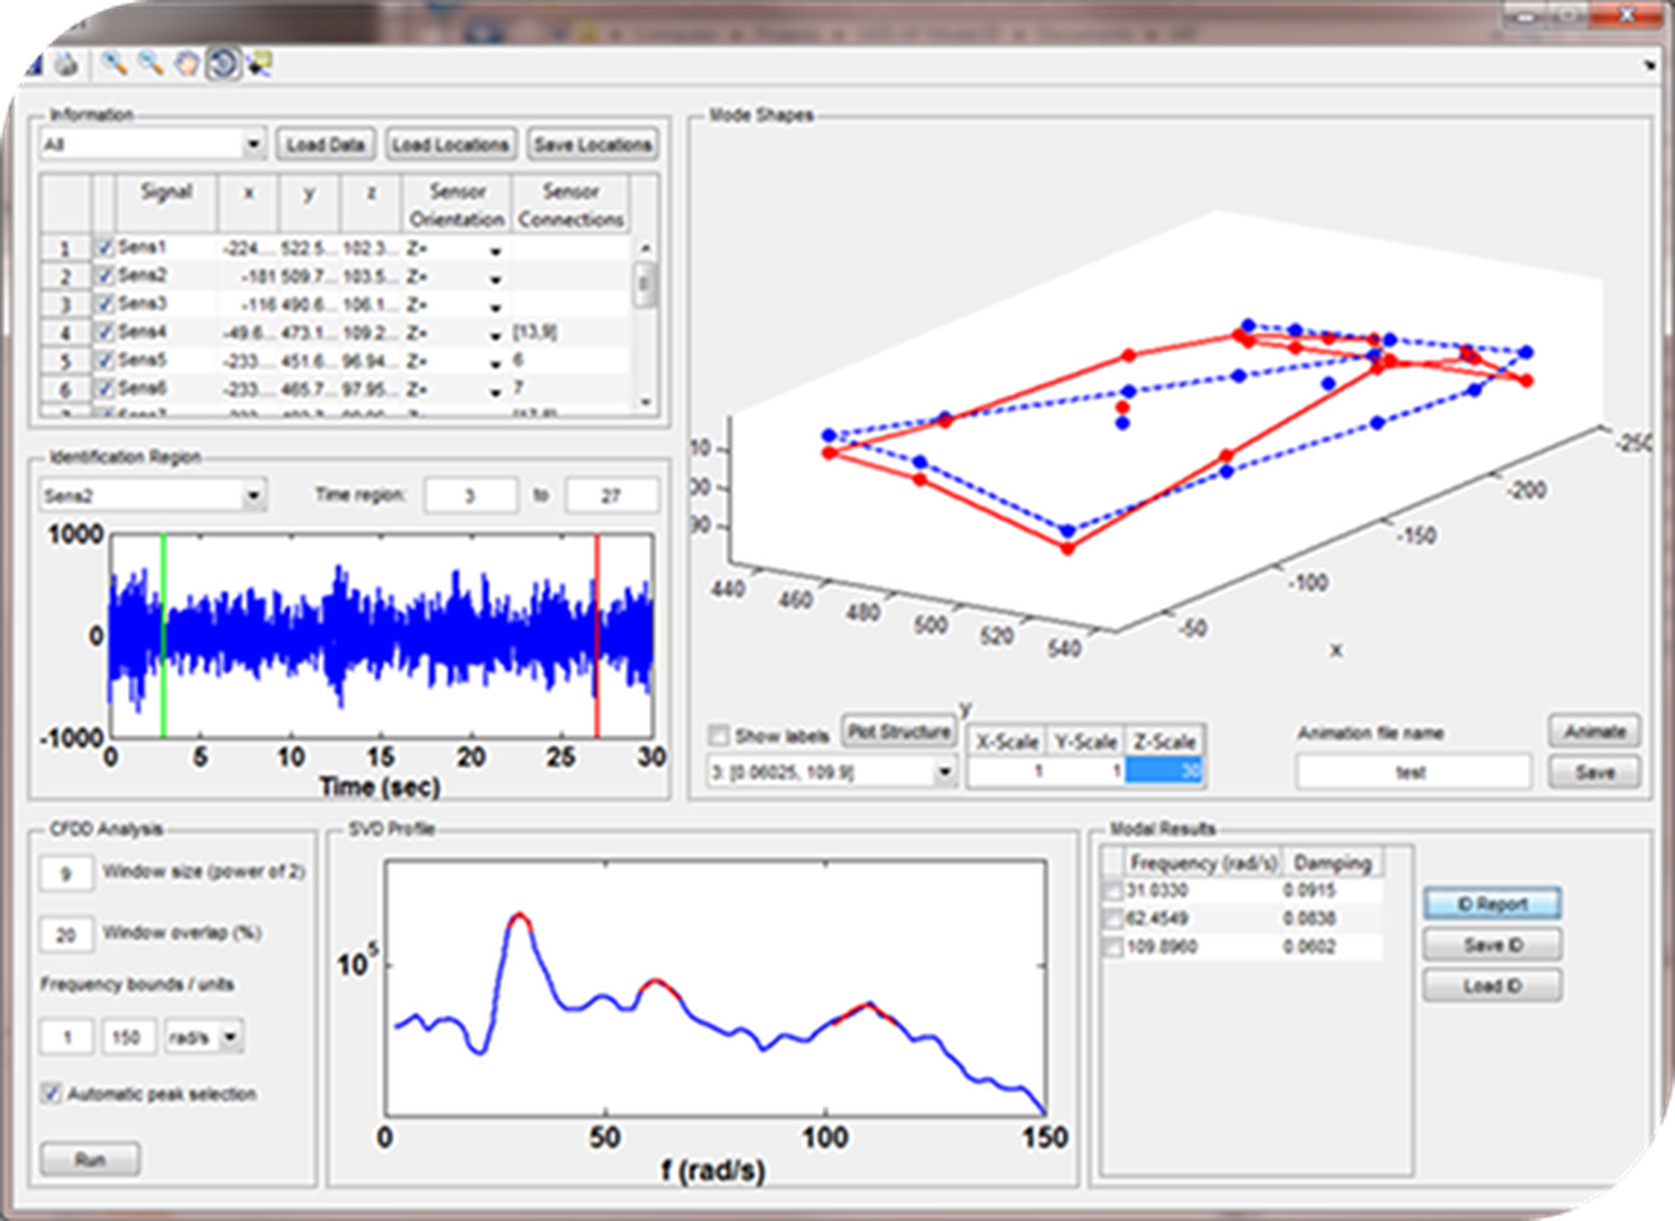Tick the checkbox for frequency 62.4549
The height and width of the screenshot is (1221, 1675).
click(x=1113, y=920)
